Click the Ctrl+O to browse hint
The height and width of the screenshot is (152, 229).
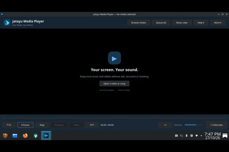(107, 90)
